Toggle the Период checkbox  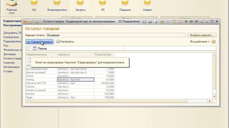point(28,48)
